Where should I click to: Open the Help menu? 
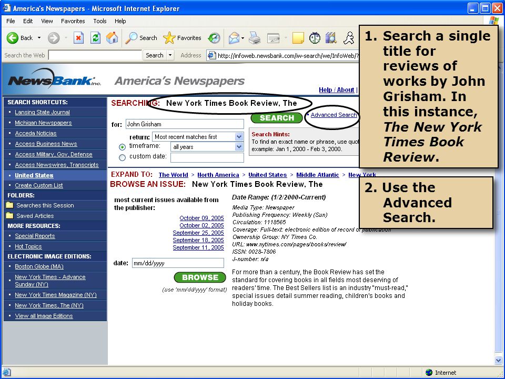[120, 21]
